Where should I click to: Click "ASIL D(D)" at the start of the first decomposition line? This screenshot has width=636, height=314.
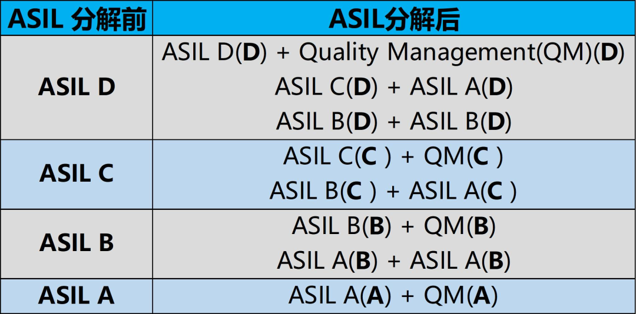tap(214, 53)
